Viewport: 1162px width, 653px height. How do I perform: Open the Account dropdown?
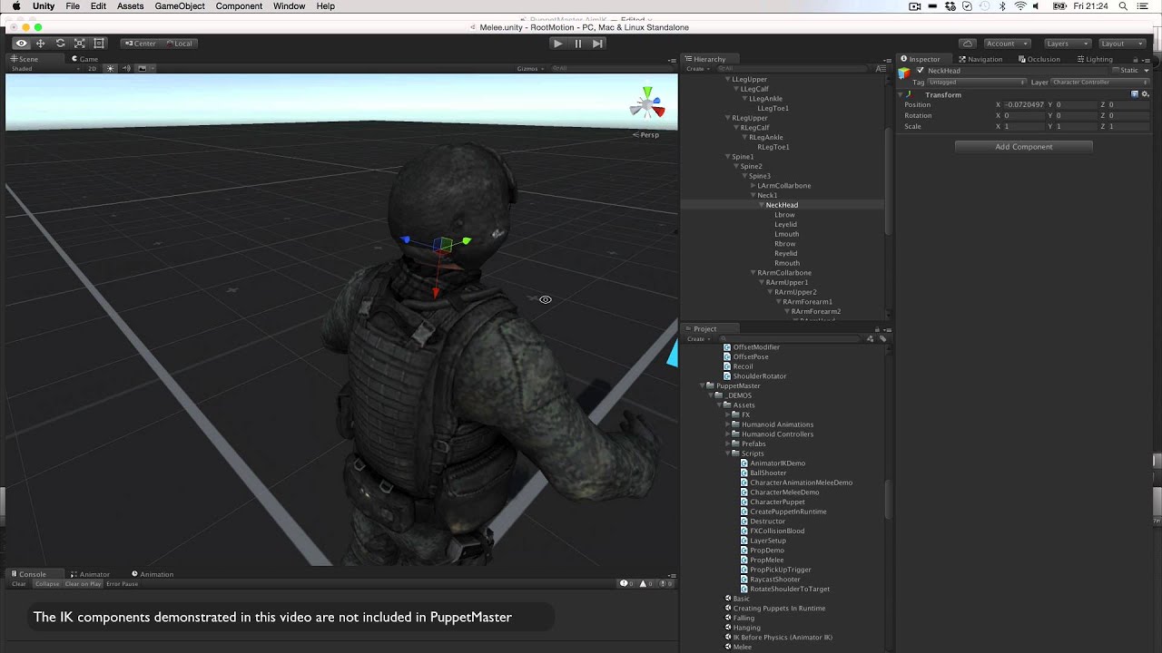click(x=1007, y=43)
